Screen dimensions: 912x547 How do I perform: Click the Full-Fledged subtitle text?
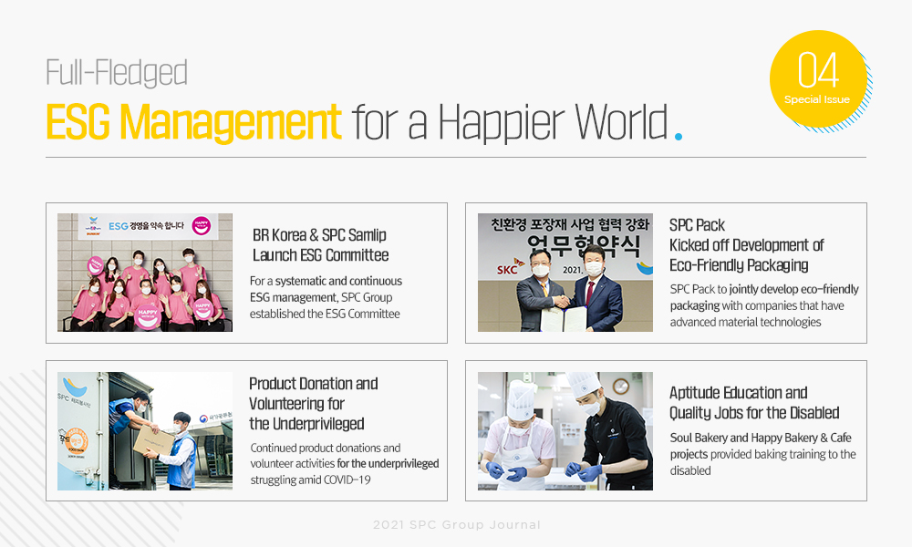pos(116,73)
